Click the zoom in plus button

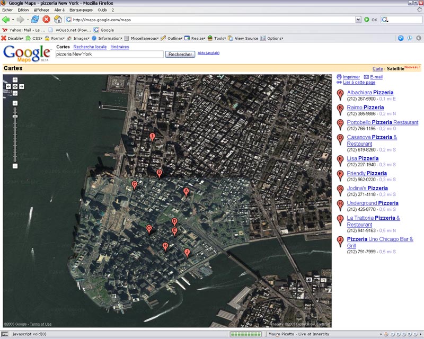[x=15, y=103]
